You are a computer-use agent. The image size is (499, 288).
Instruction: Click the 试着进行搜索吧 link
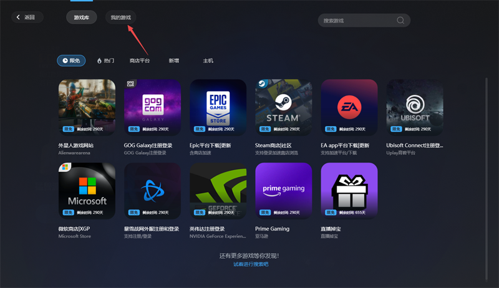pos(251,264)
